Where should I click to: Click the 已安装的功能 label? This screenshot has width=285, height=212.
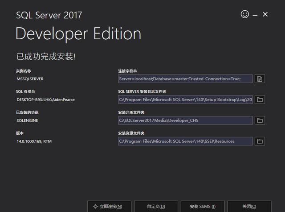[27, 112]
